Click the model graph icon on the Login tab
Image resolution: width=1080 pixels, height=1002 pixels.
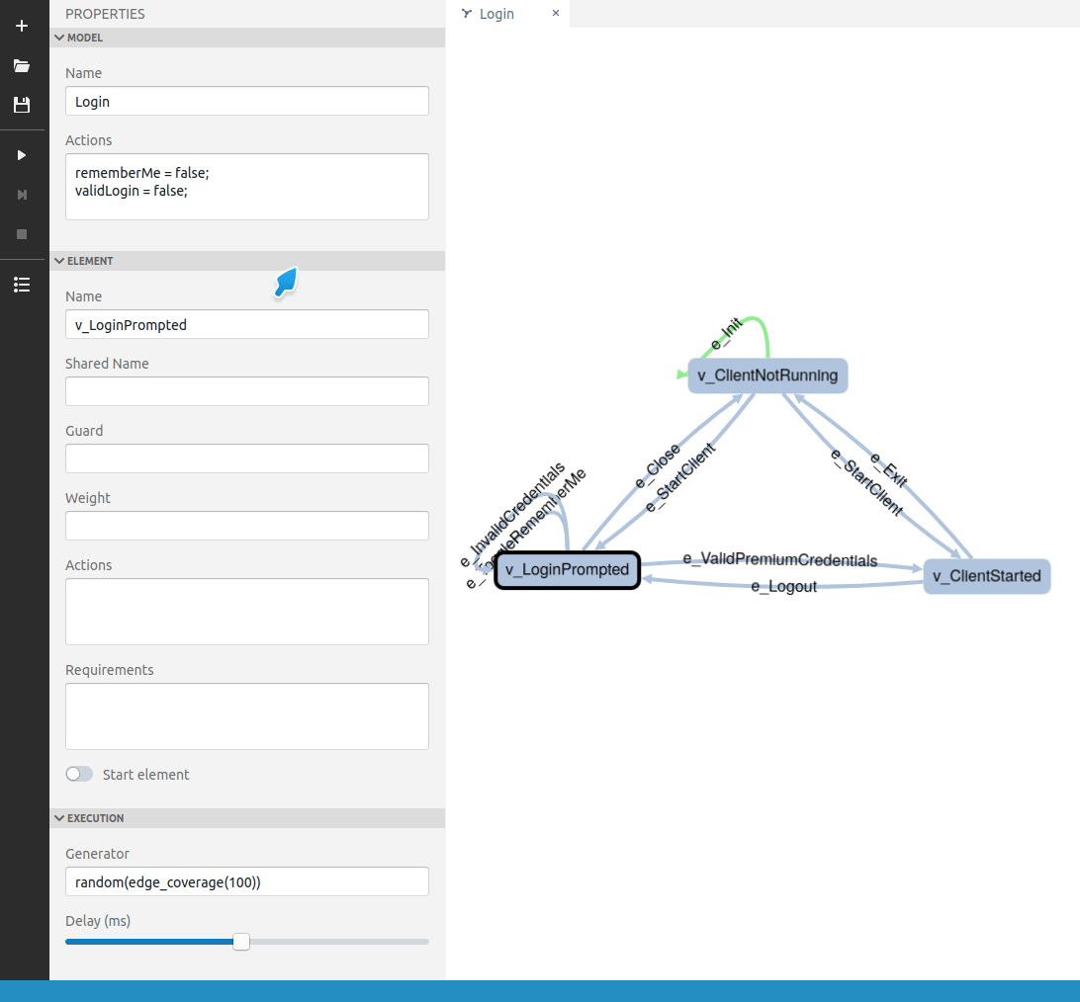465,14
